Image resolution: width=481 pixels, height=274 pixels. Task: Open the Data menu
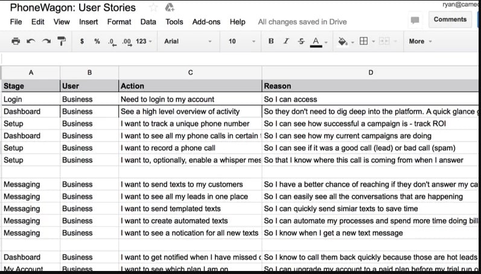[148, 22]
